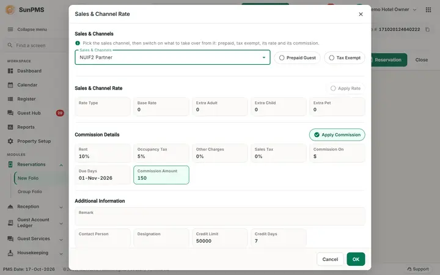Click the Reservation green button behind dialog
The width and height of the screenshot is (440, 275).
tap(389, 60)
